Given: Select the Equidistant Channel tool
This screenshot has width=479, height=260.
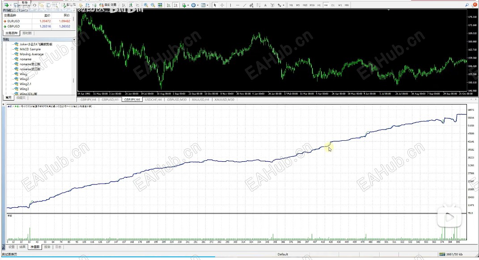Looking at the screenshot, I should [251, 5].
